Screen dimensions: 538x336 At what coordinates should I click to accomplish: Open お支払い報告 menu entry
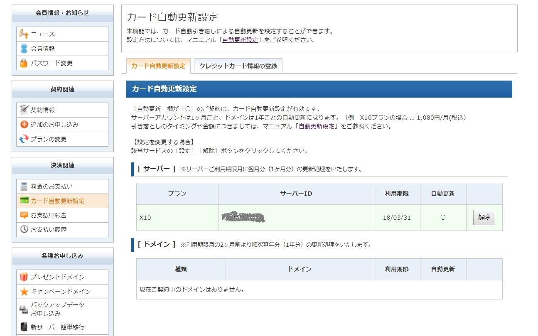point(62,215)
